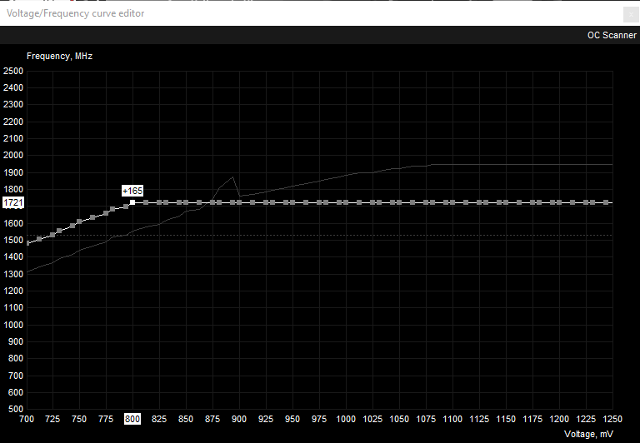Pick the curve point at 1100 mV
This screenshot has width=640, height=443.
coord(452,202)
